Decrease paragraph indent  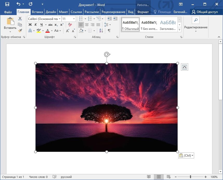[109, 19]
